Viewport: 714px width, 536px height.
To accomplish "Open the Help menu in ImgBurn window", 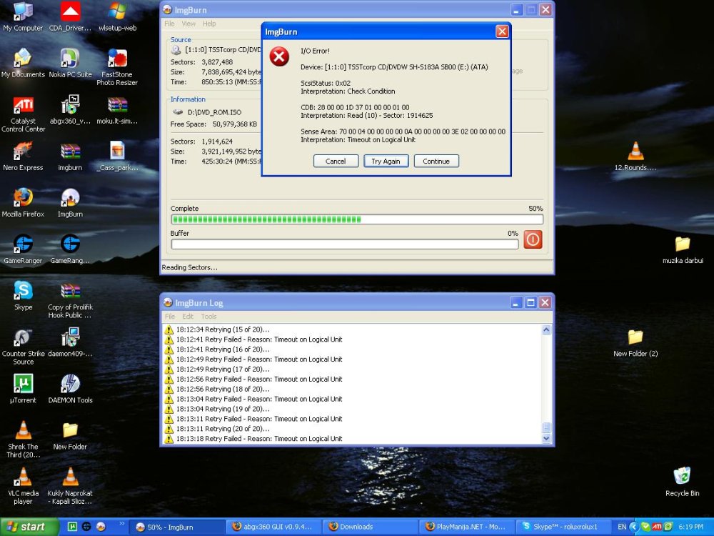I will (x=209, y=24).
